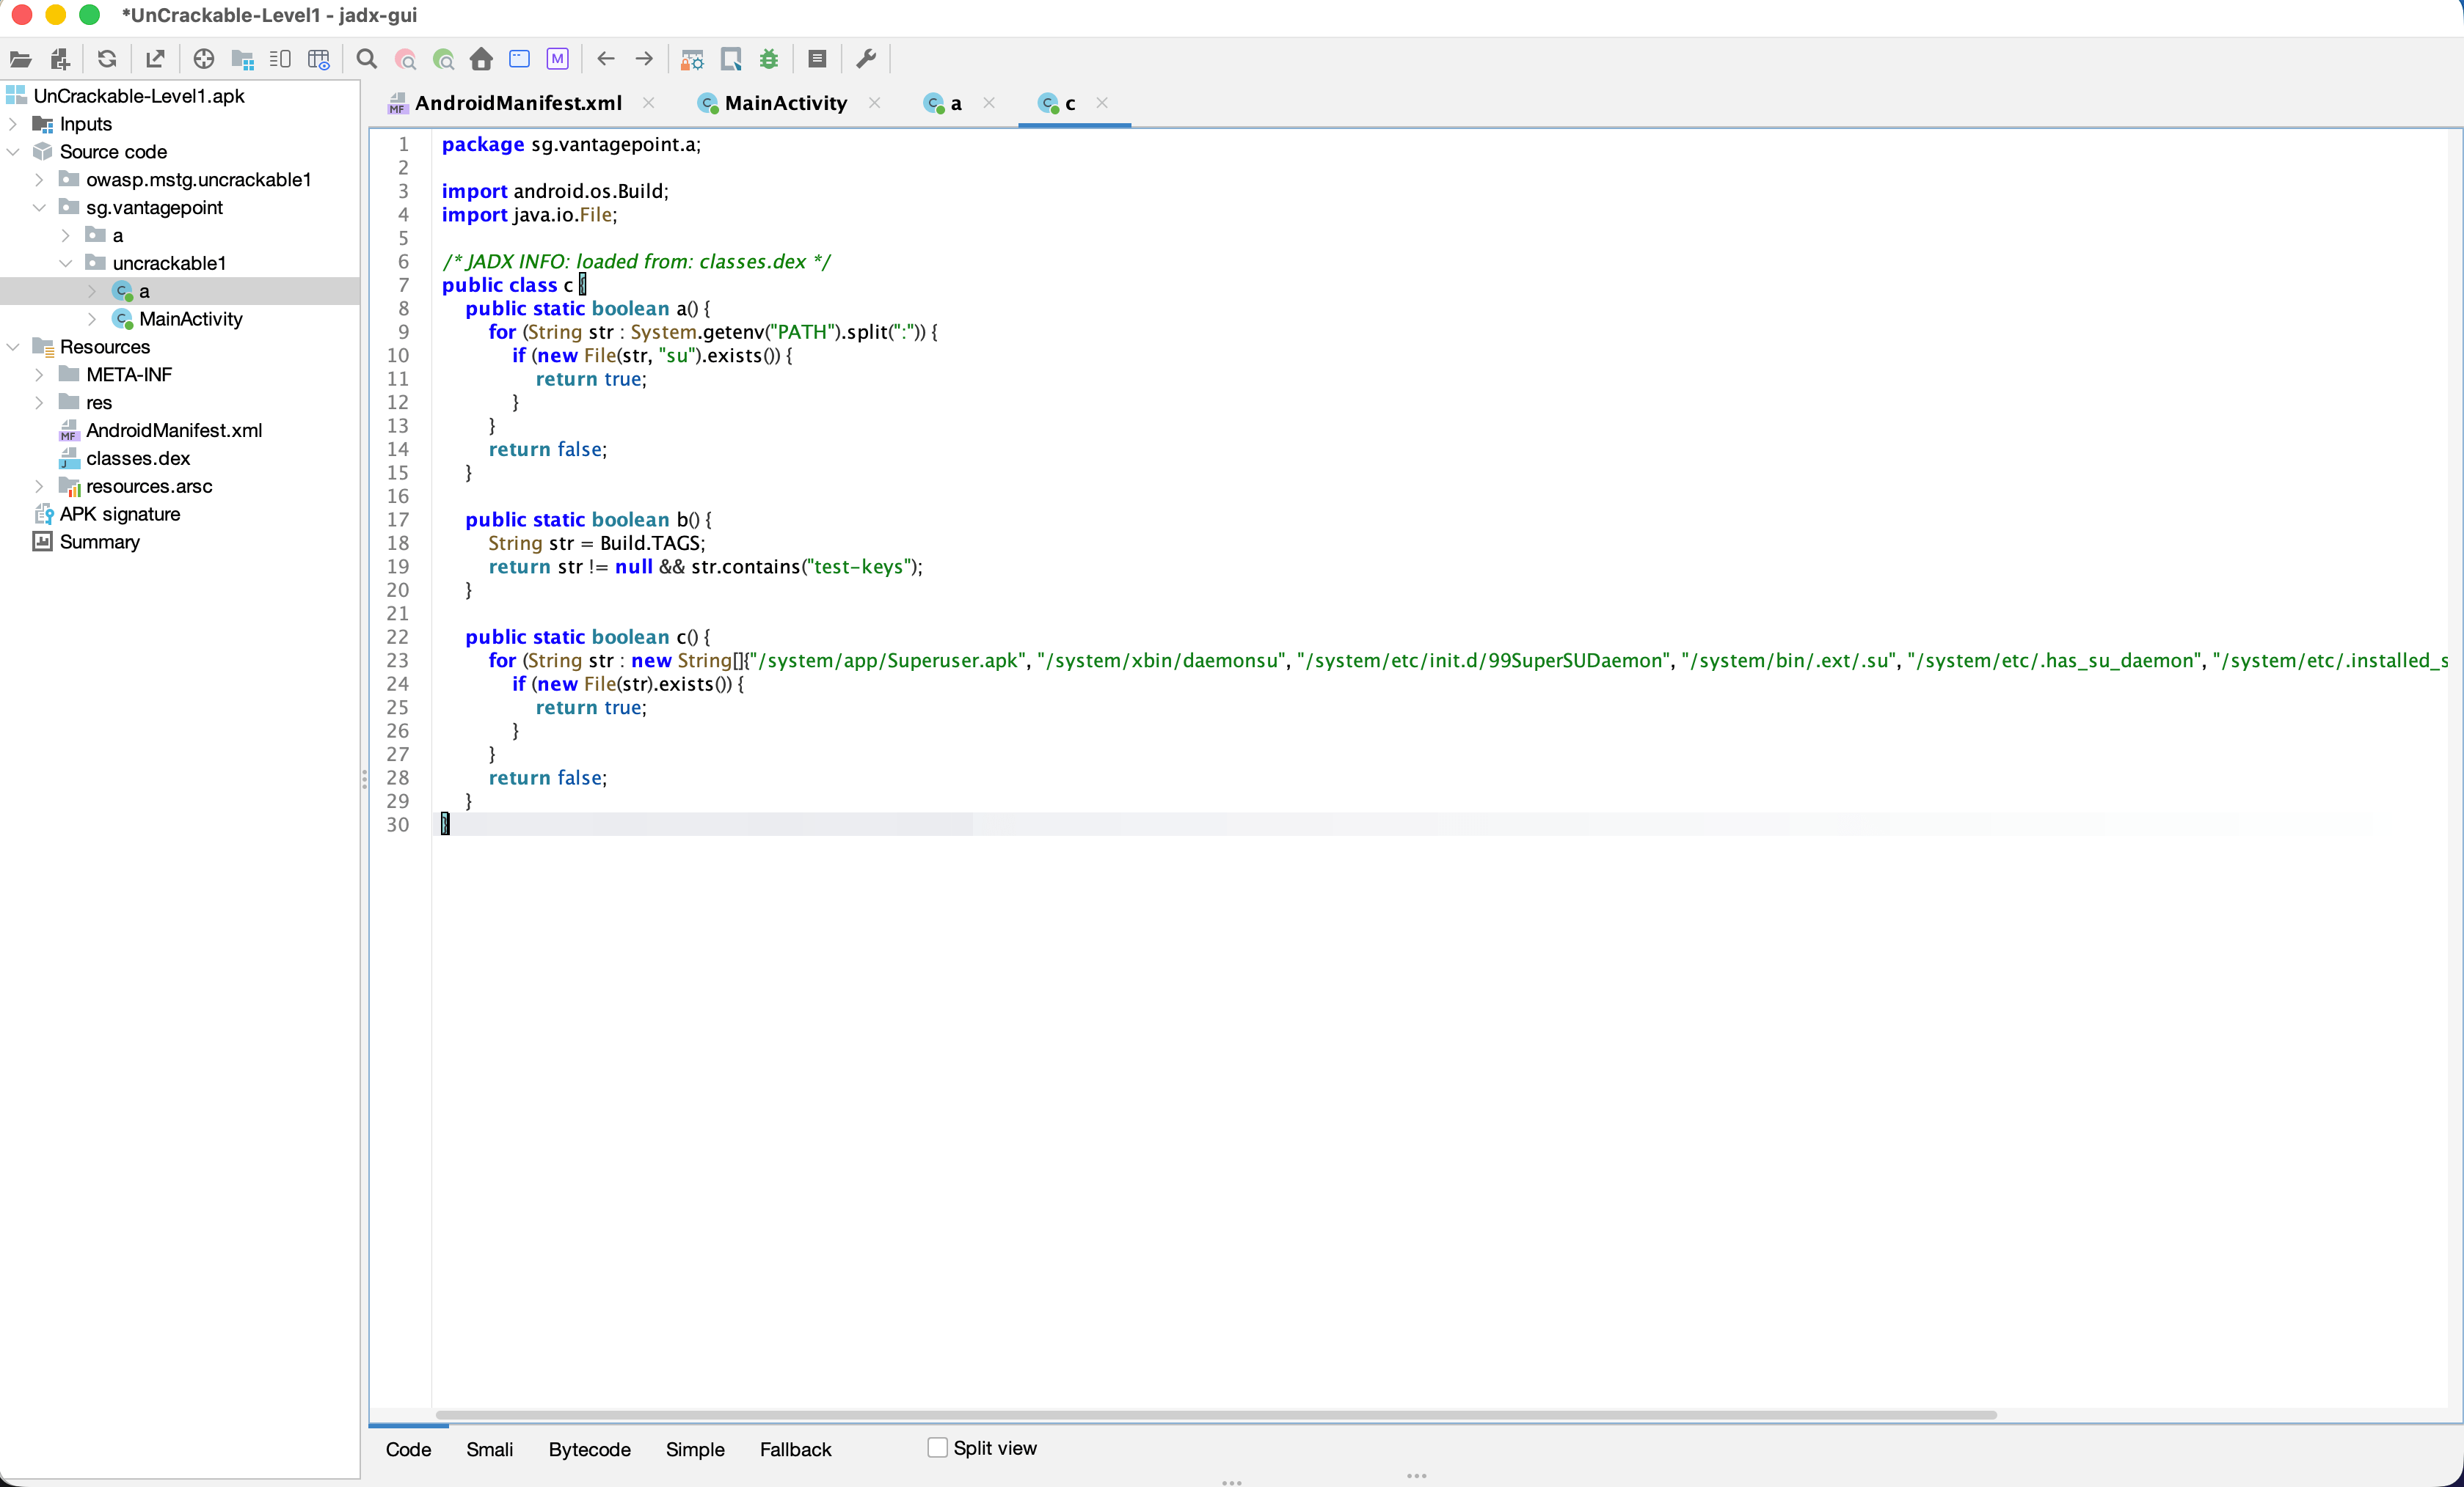
Task: Collapse the Source code node
Action: [13, 152]
